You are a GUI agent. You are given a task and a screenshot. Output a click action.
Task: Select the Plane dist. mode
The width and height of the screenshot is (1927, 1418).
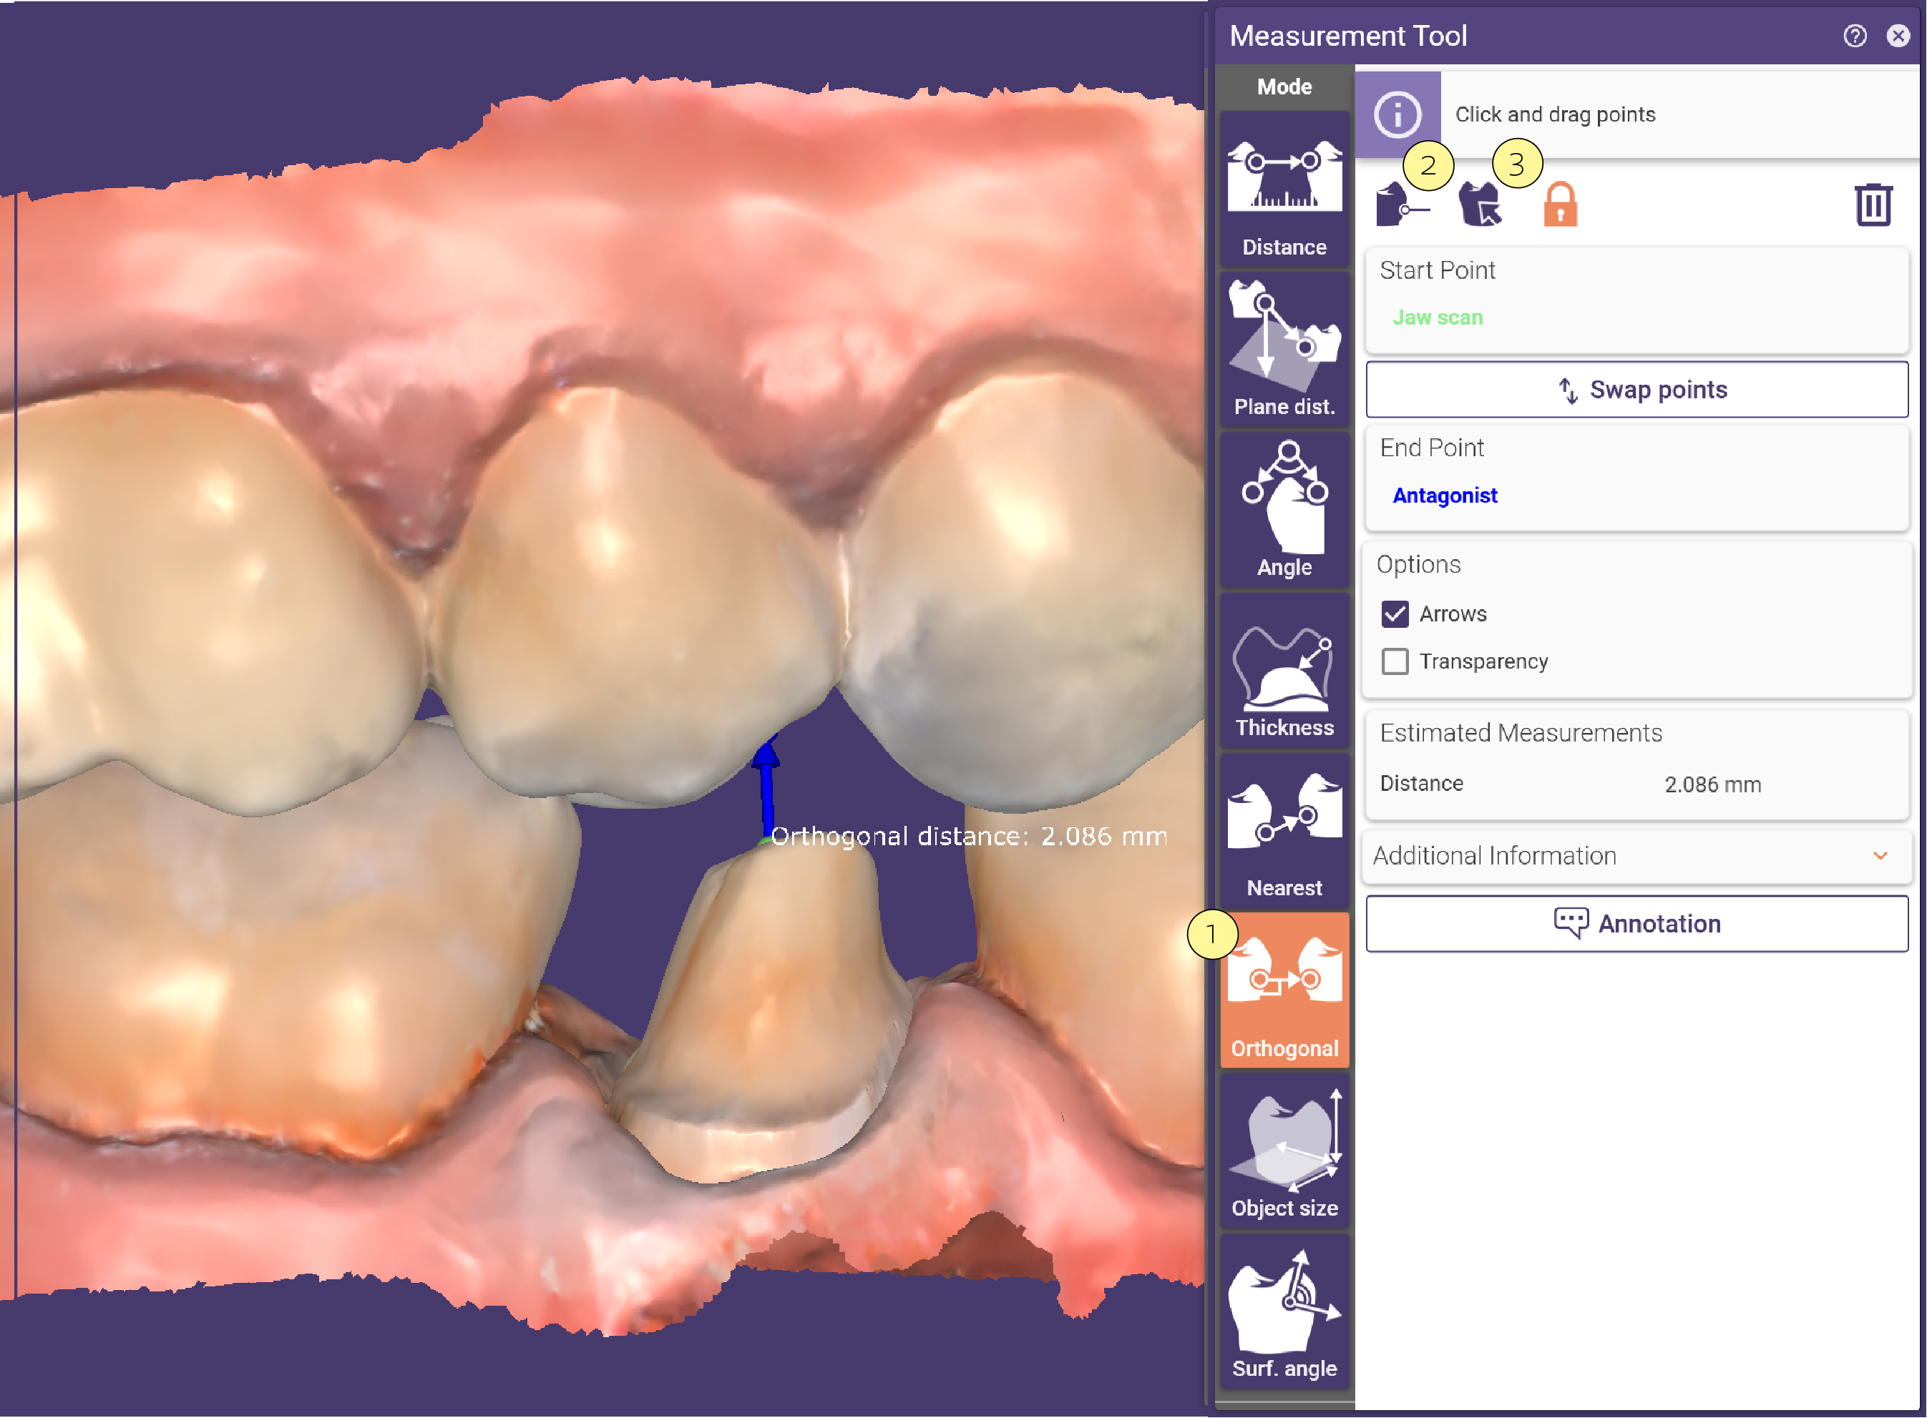pyautogui.click(x=1284, y=350)
